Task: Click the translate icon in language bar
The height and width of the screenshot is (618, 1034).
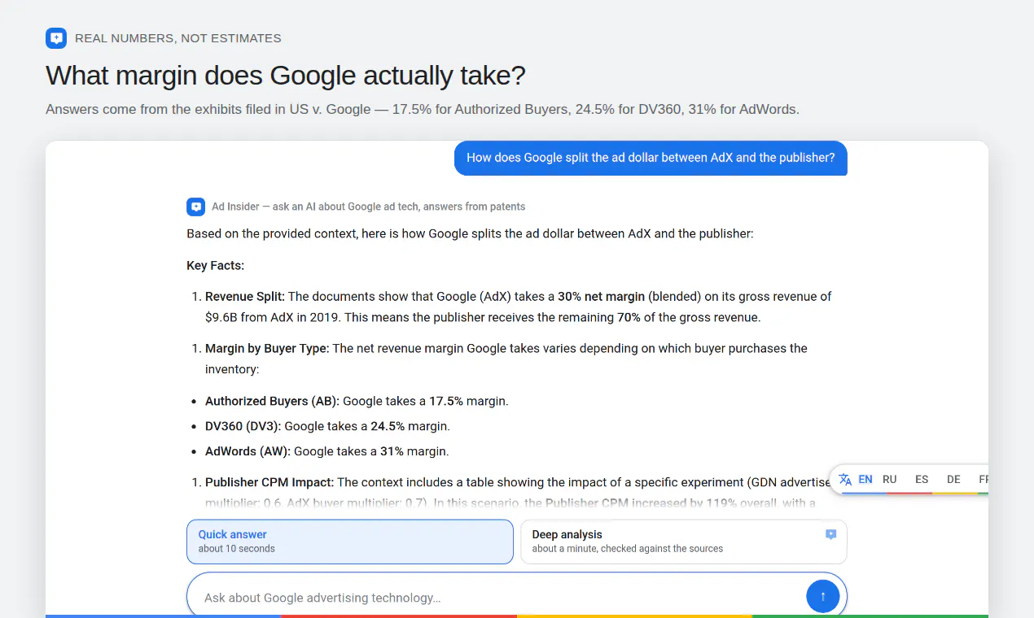Action: tap(845, 480)
